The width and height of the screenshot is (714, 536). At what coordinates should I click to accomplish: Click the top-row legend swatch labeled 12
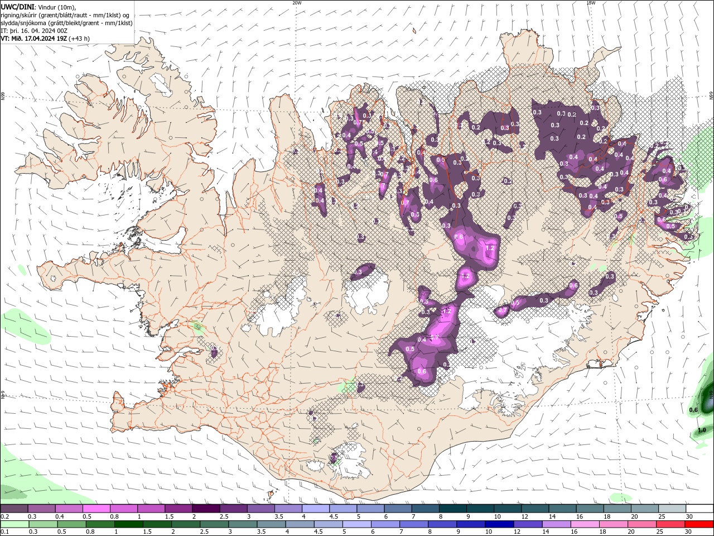click(535, 509)
